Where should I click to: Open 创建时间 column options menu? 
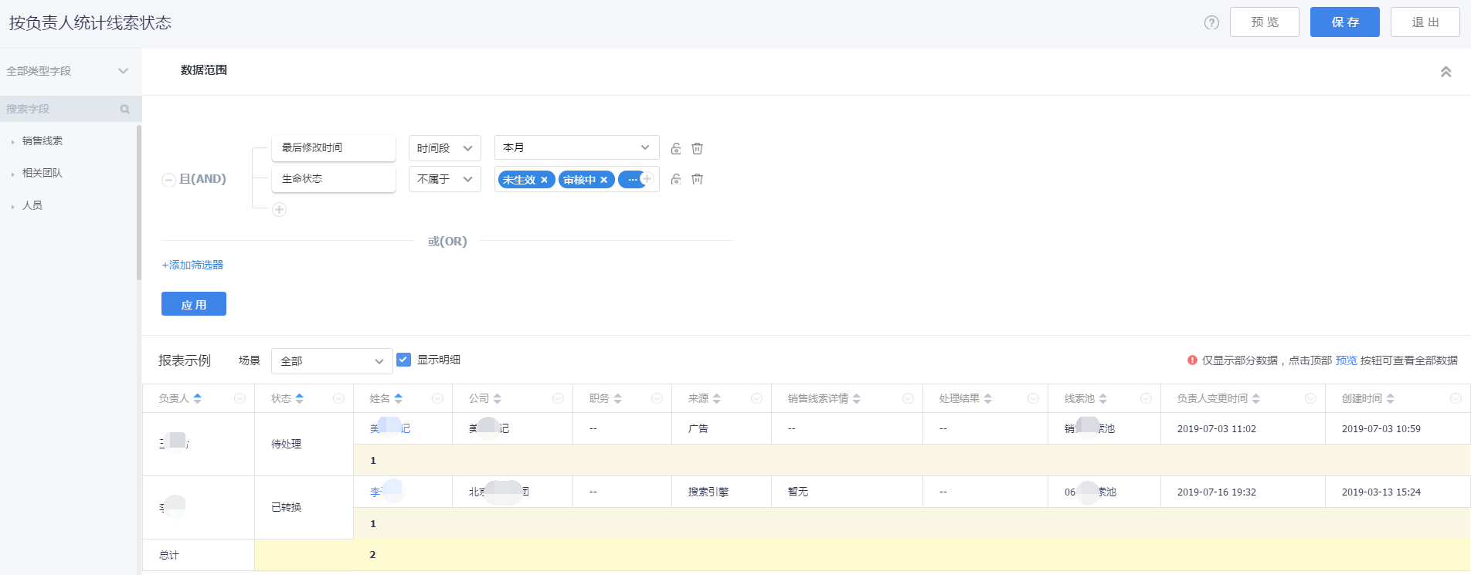[1456, 398]
